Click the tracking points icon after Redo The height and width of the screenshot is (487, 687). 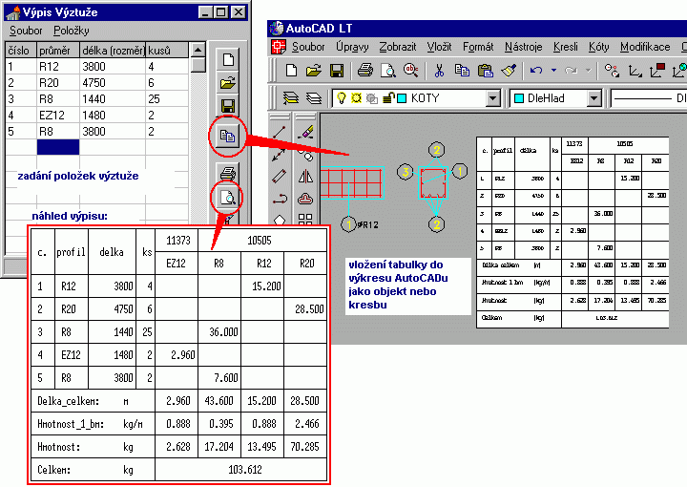click(x=612, y=70)
